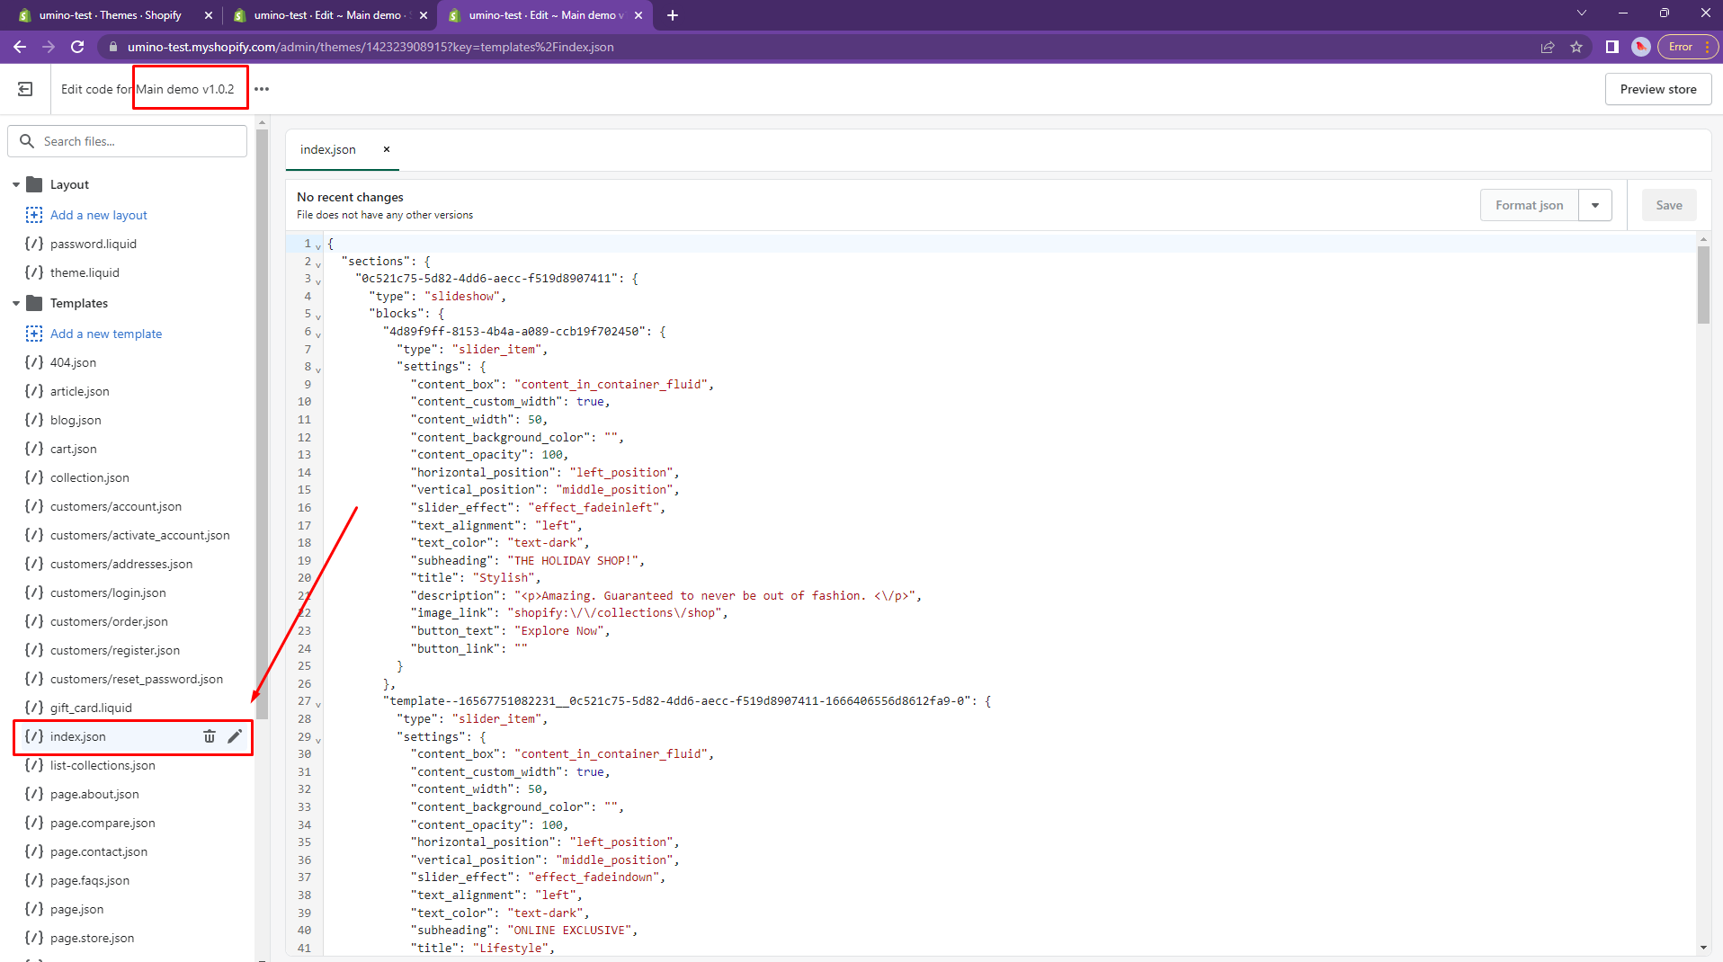Click the browser share page icon
The image size is (1723, 962).
click(1548, 47)
